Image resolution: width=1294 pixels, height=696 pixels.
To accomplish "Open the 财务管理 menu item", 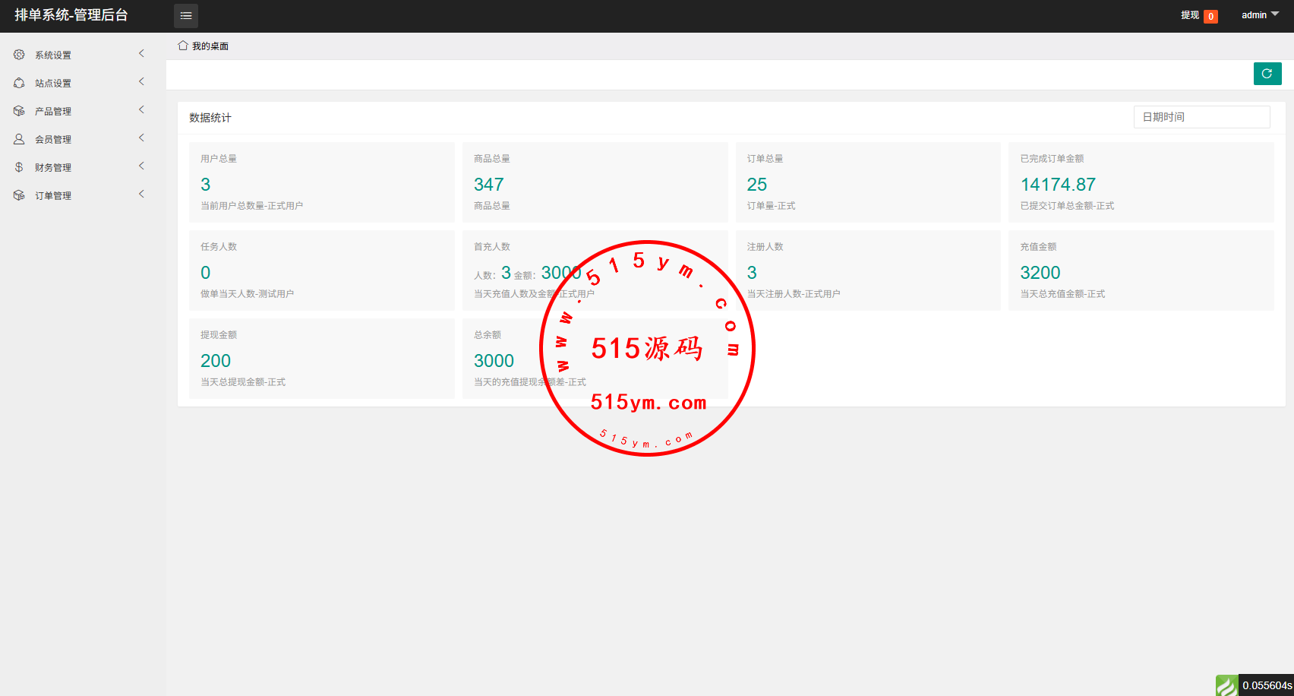I will tap(53, 168).
